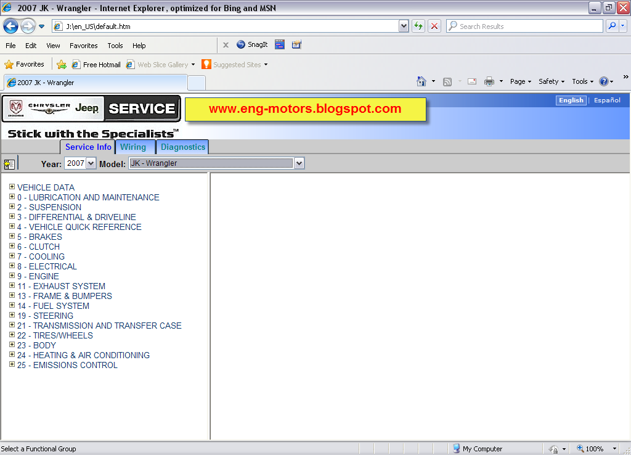Click the browser Forward arrow button
631x455 pixels.
click(28, 27)
